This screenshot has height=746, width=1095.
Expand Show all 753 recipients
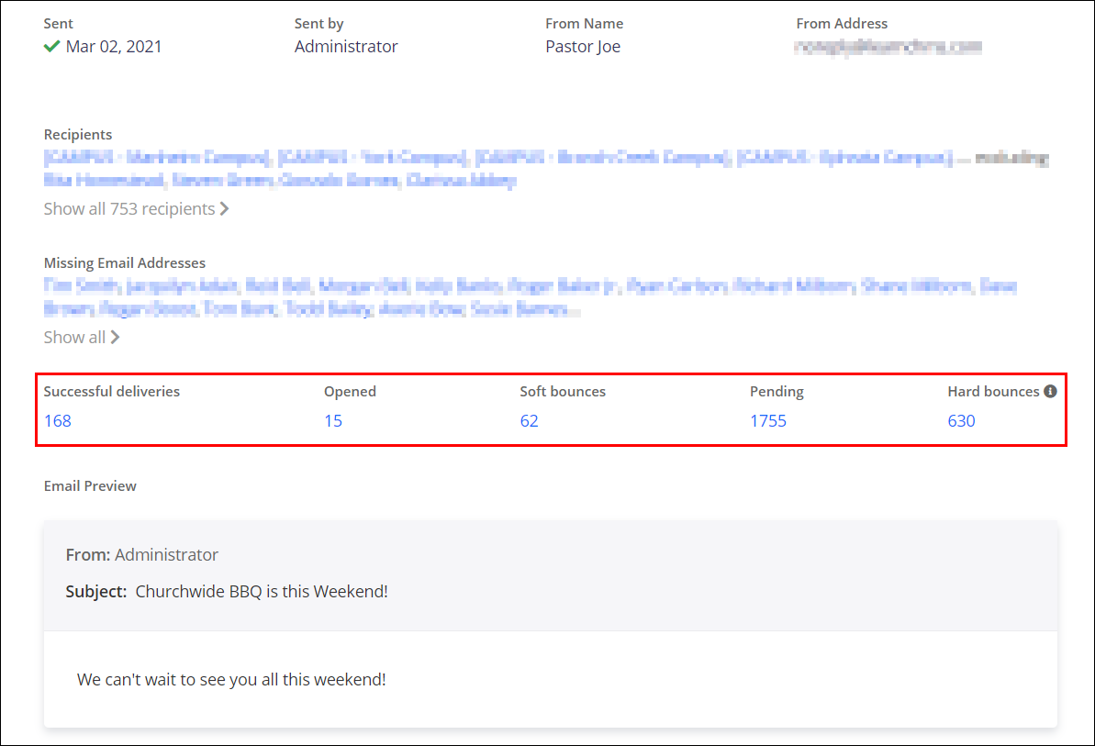pyautogui.click(x=136, y=209)
